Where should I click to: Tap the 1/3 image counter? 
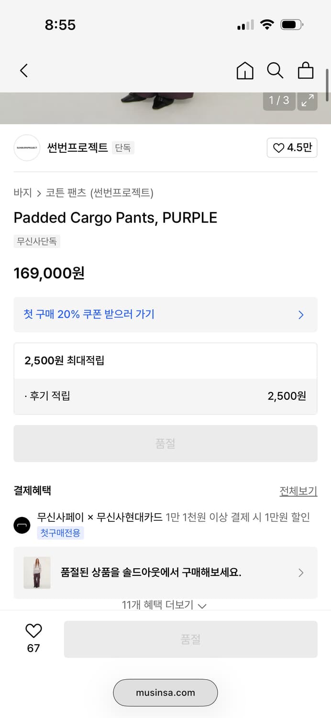tap(279, 101)
